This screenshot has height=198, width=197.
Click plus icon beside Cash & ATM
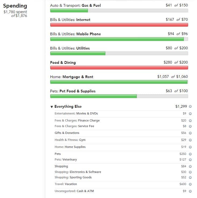[x=190, y=191]
